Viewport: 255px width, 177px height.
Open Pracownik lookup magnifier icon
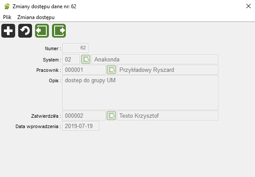click(111, 70)
